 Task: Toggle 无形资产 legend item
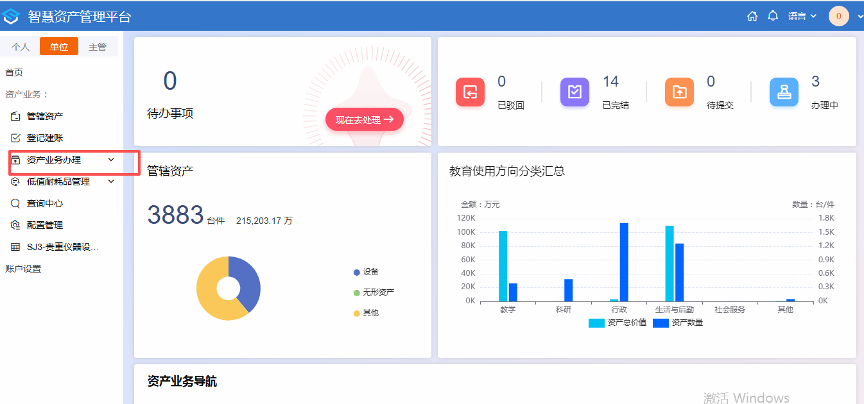[374, 292]
